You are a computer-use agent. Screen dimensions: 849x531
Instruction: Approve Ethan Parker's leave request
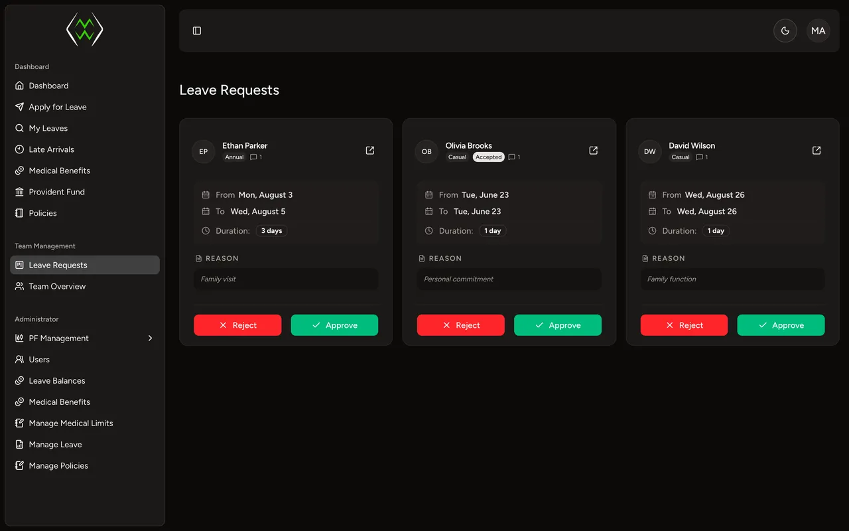point(334,325)
